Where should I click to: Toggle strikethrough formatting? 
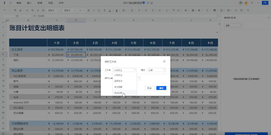pos(104,10)
